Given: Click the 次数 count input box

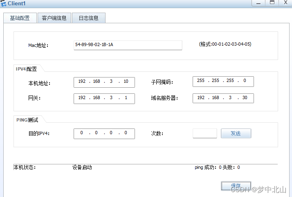Looking at the screenshot, I should click(205, 133).
